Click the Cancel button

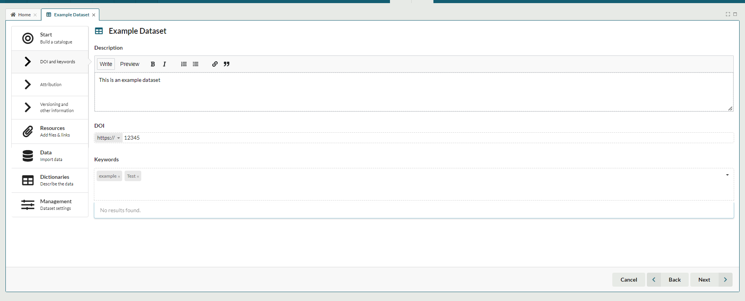click(x=629, y=280)
